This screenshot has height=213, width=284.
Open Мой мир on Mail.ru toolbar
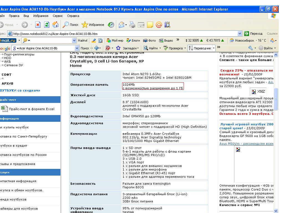(115, 40)
